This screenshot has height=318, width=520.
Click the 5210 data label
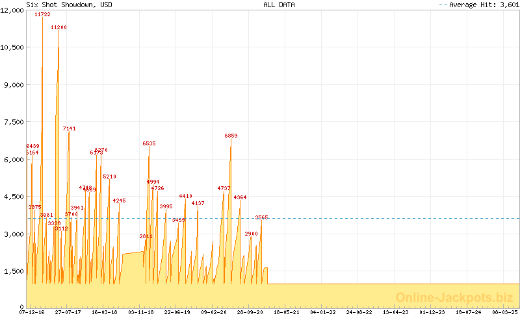click(x=109, y=177)
